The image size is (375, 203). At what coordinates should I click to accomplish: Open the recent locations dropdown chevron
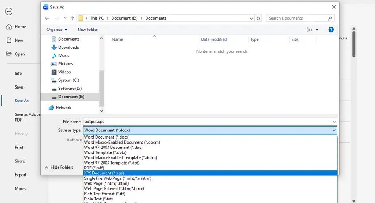[x=65, y=18]
